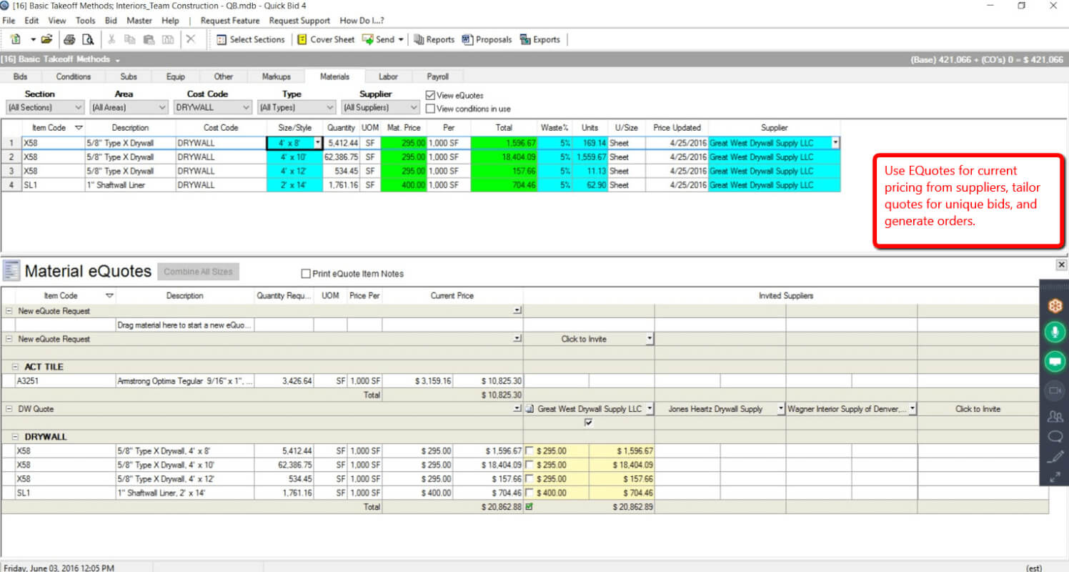Screen dimensions: 1069x572
Task: Open the Reports toolbar icon
Action: (x=434, y=39)
